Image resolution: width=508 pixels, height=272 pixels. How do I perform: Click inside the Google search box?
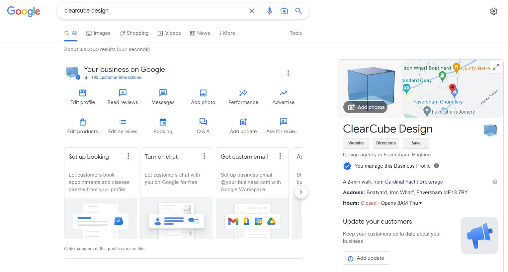tap(153, 11)
